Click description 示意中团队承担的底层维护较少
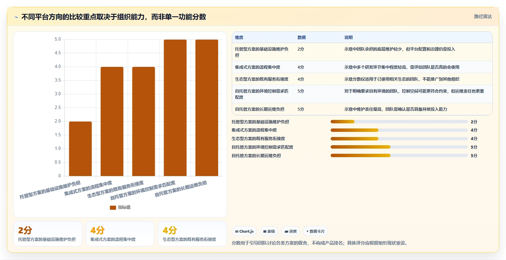 pos(400,49)
